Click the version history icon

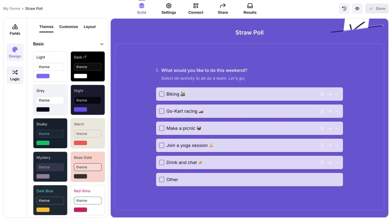pyautogui.click(x=344, y=9)
